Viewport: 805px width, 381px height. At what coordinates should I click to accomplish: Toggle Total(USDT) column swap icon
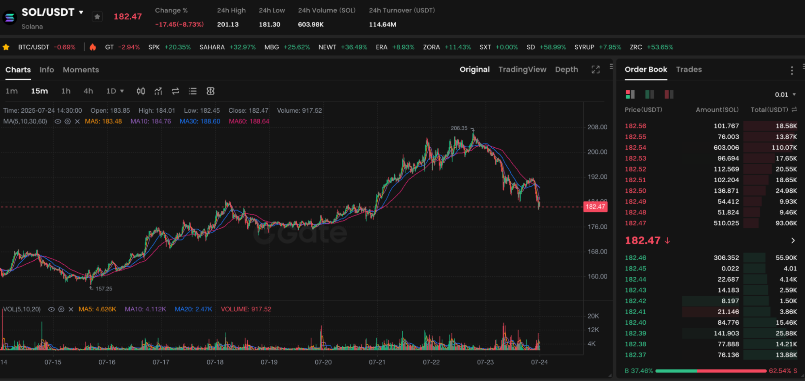794,109
